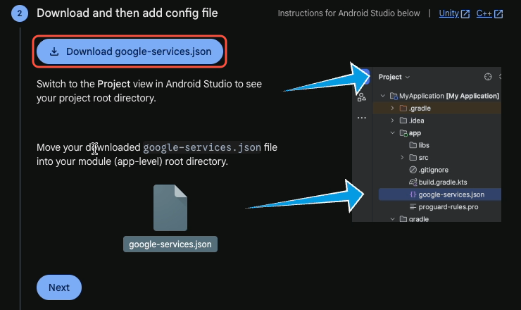Click the Project view dropdown chevron
The image size is (521, 310).
point(408,77)
